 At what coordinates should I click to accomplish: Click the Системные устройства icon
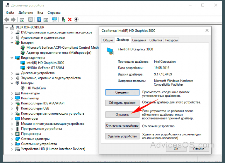[17, 144]
